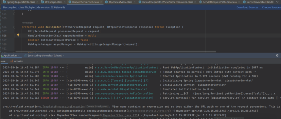Close the SpringRequestUtils.class tab

point(37,2)
